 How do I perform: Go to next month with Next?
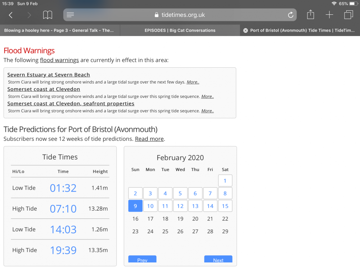(218, 260)
